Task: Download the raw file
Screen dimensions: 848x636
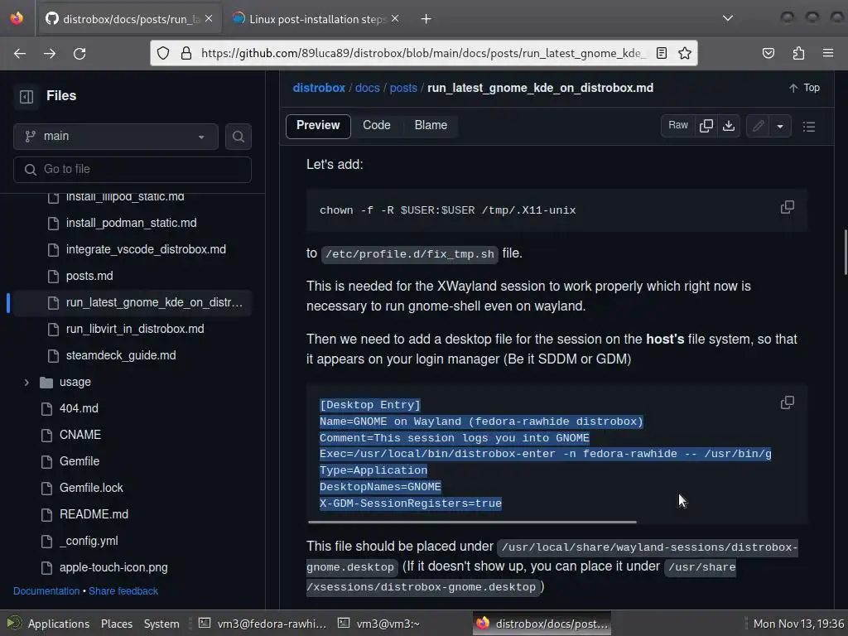Action: [x=729, y=126]
